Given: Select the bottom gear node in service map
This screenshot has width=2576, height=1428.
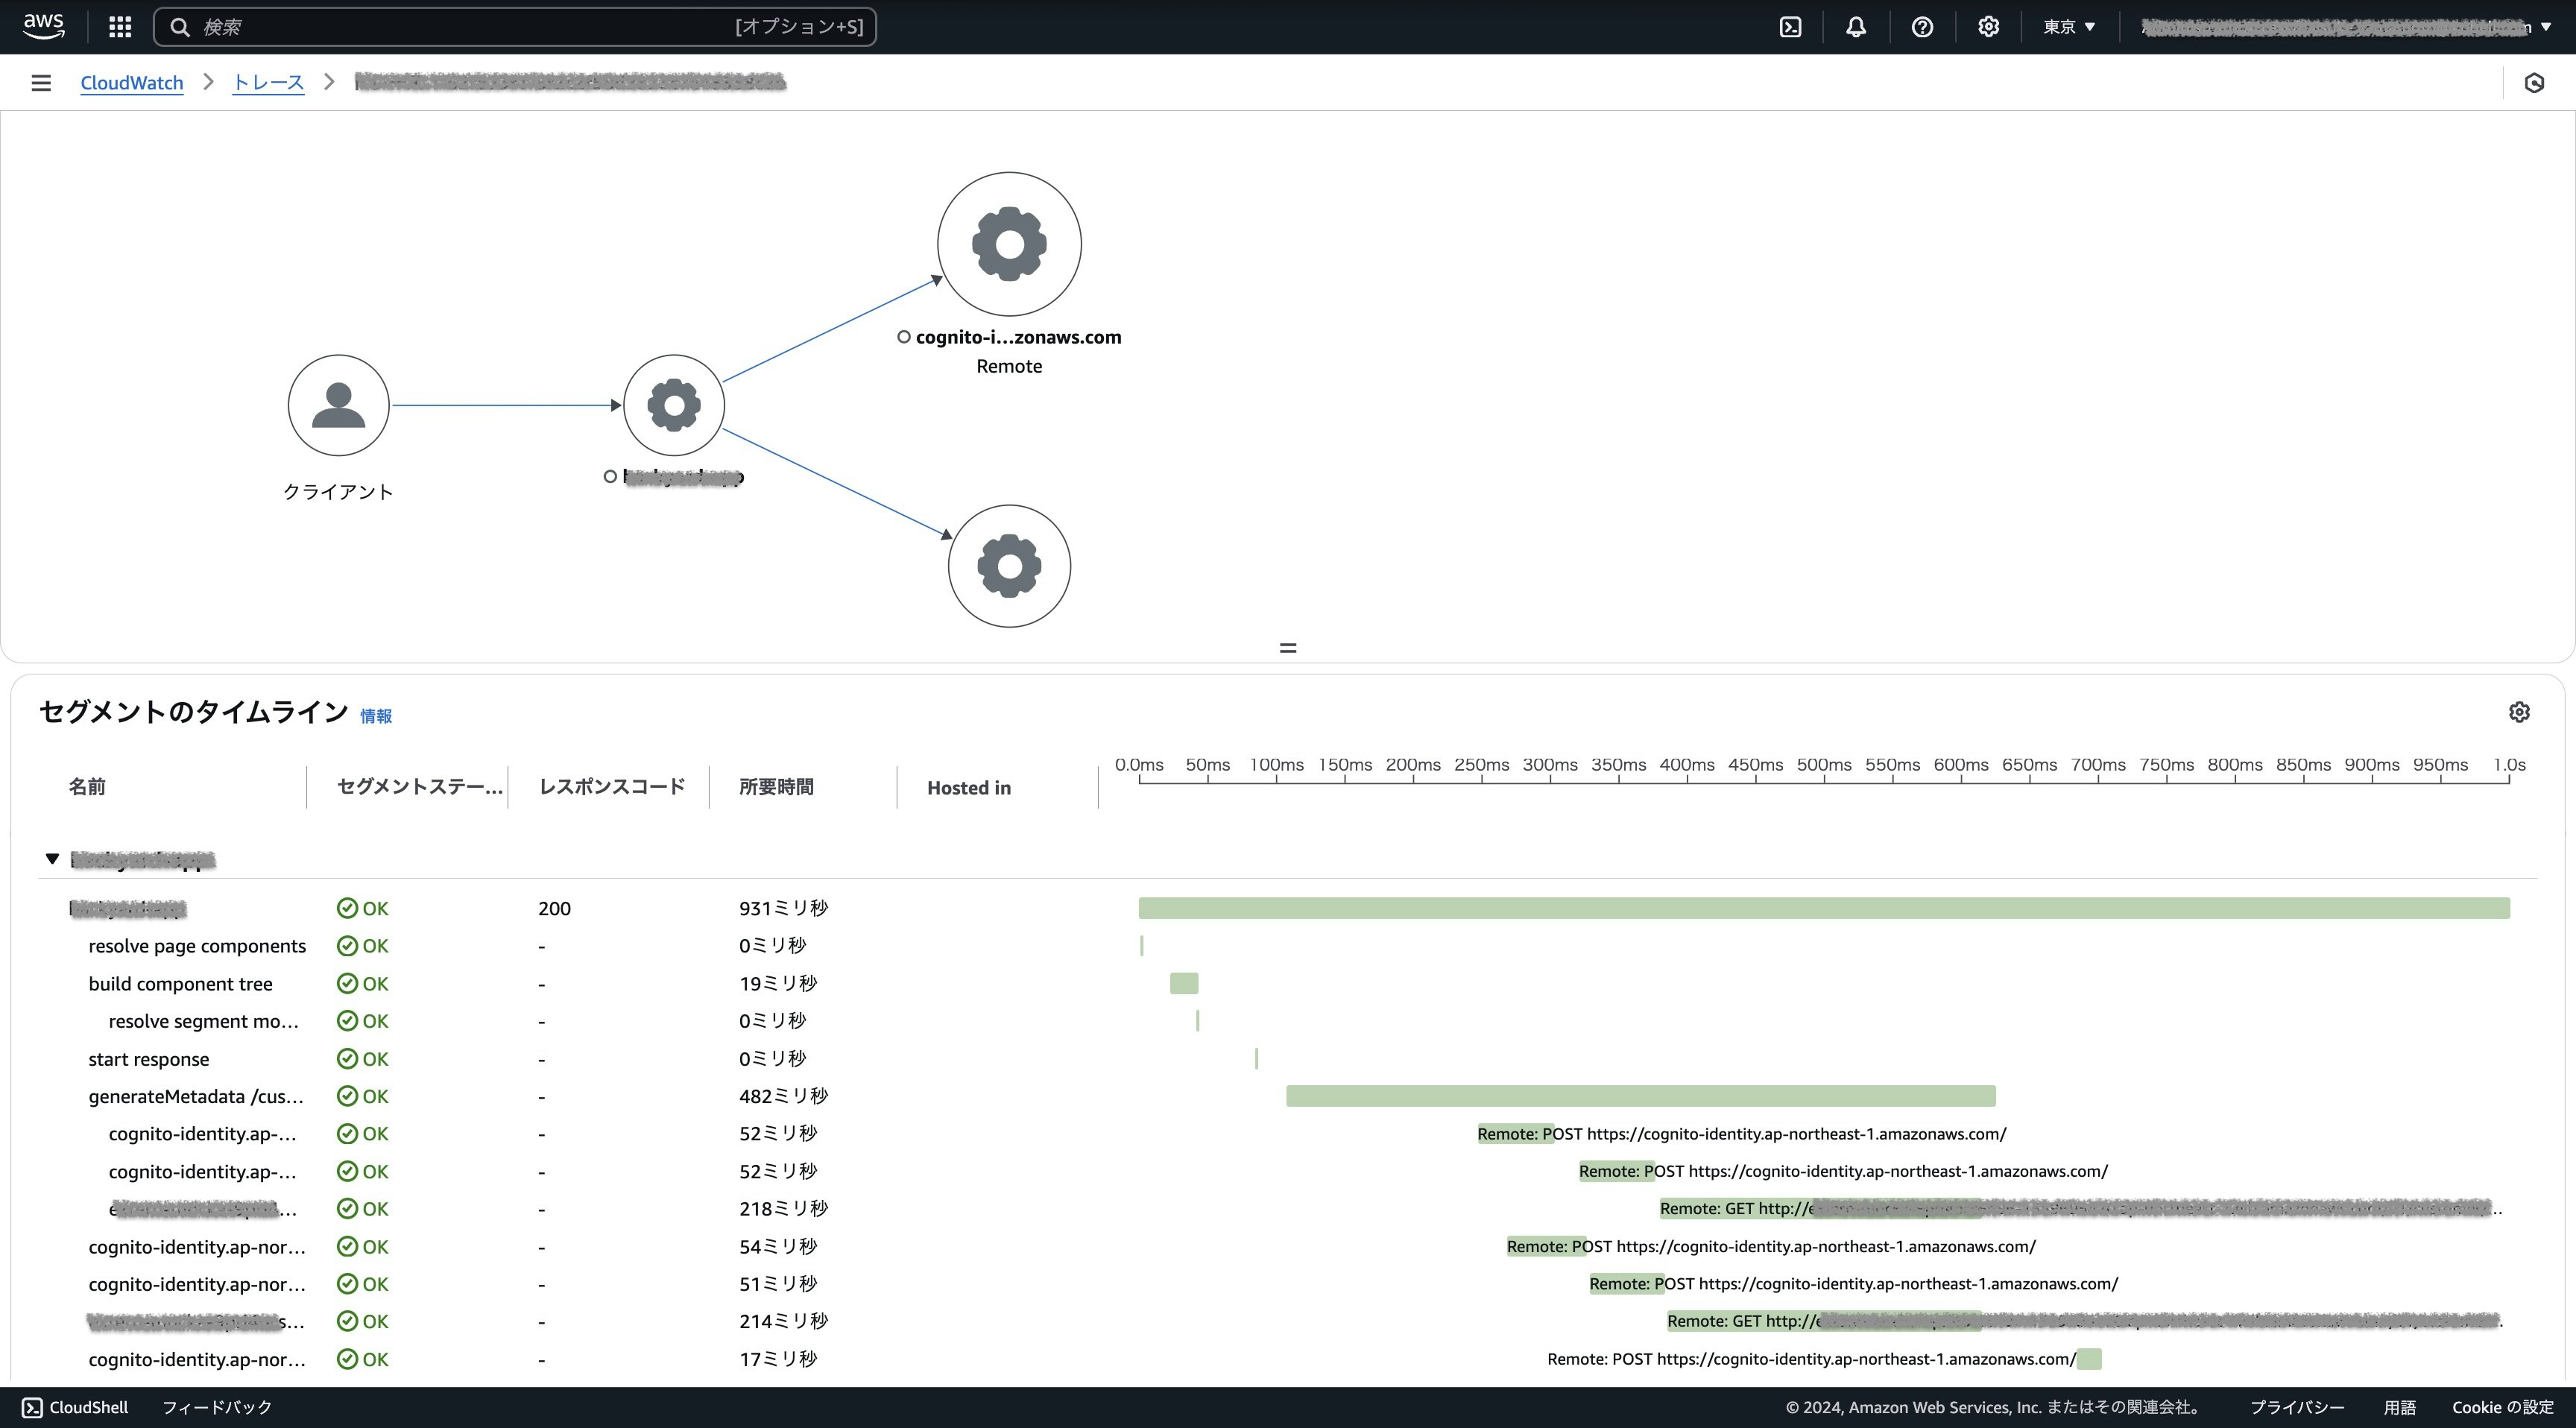Looking at the screenshot, I should 1008,565.
